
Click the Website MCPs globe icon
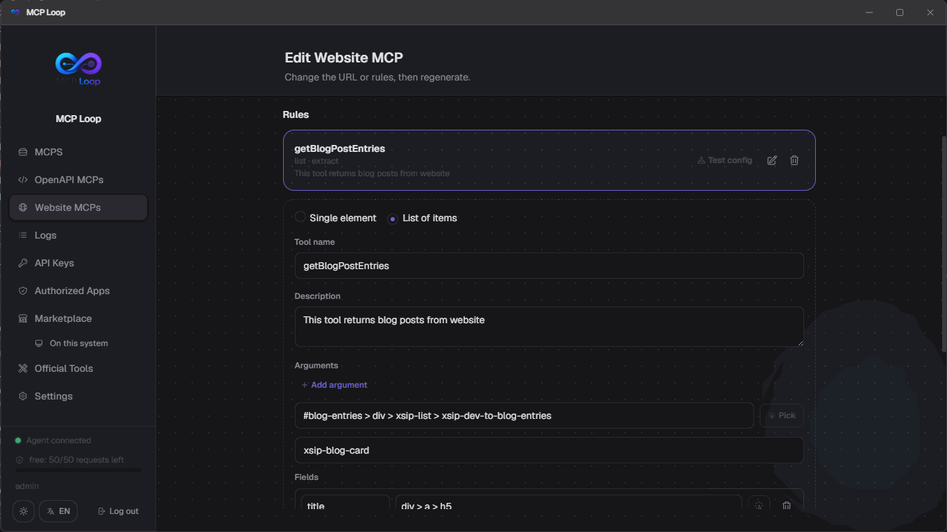click(23, 207)
